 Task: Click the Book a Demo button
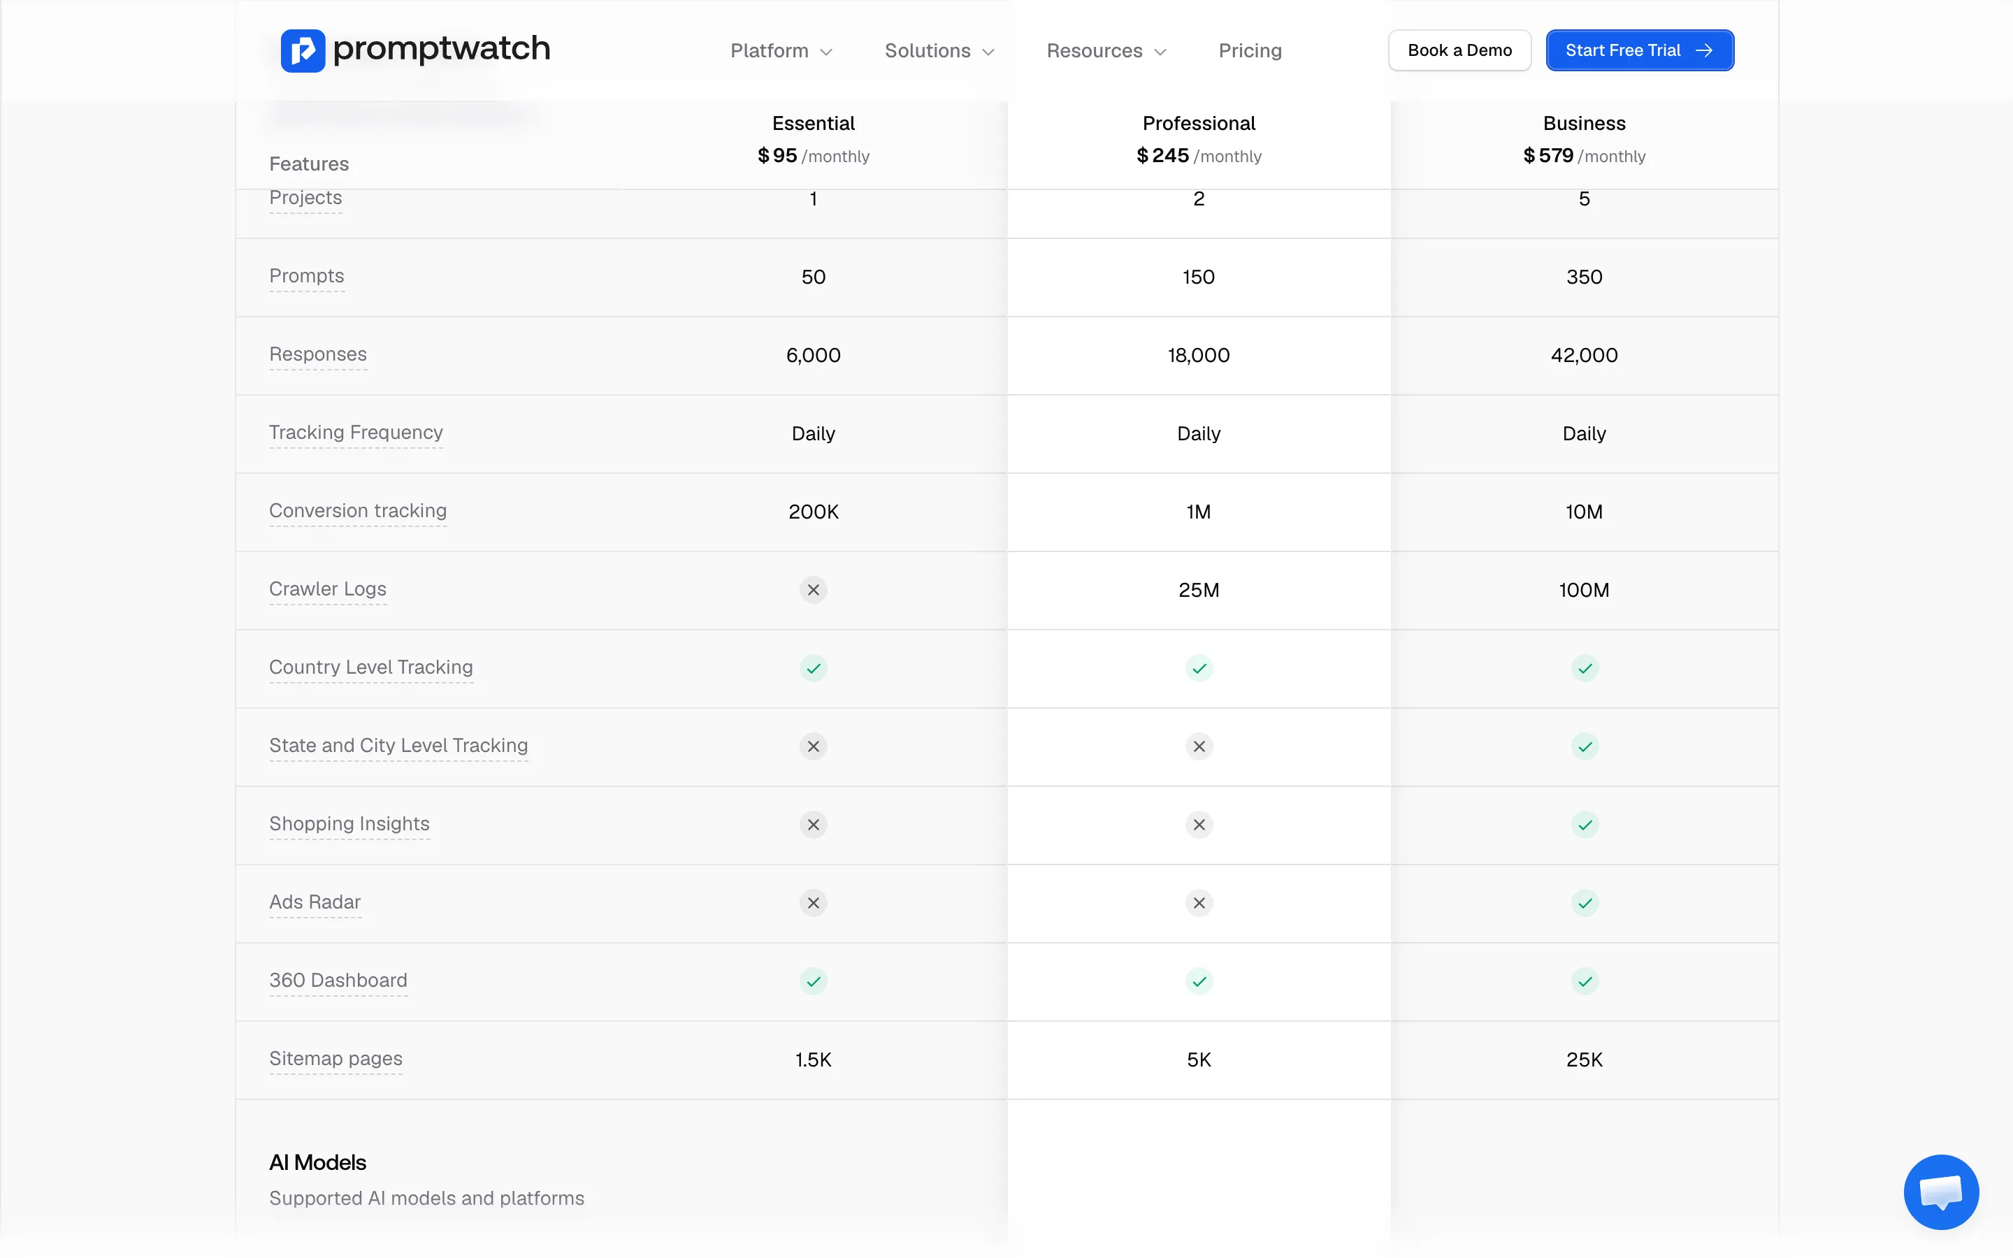pos(1459,51)
